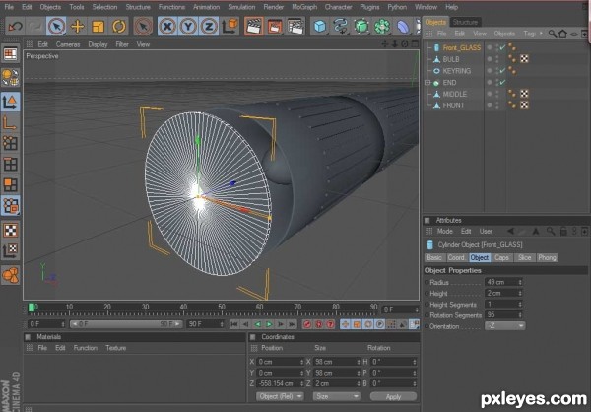Image resolution: width=591 pixels, height=412 pixels.
Task: Click the Rotation Segments field
Action: pos(501,315)
